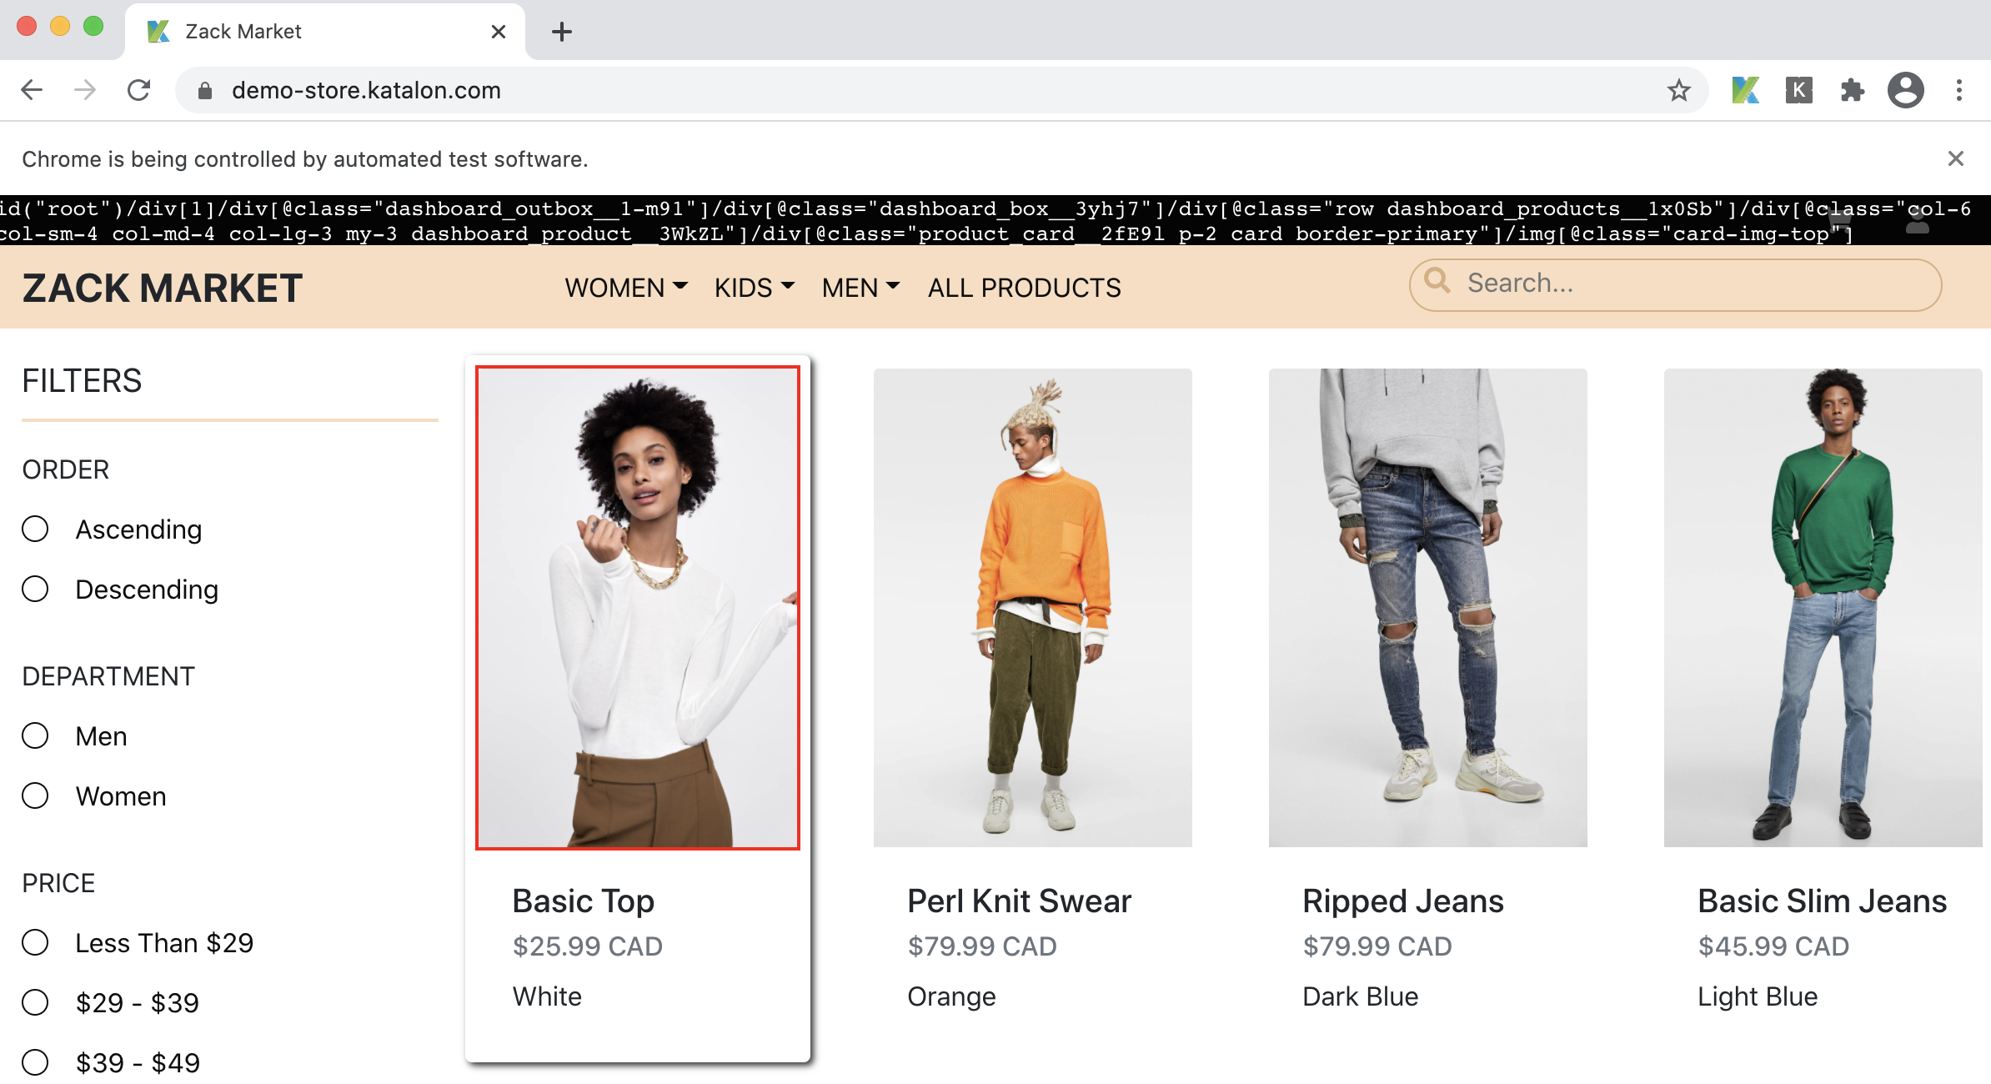Click the ZACK MARKET logo link
Screen dimensions: 1991x1084
click(163, 289)
